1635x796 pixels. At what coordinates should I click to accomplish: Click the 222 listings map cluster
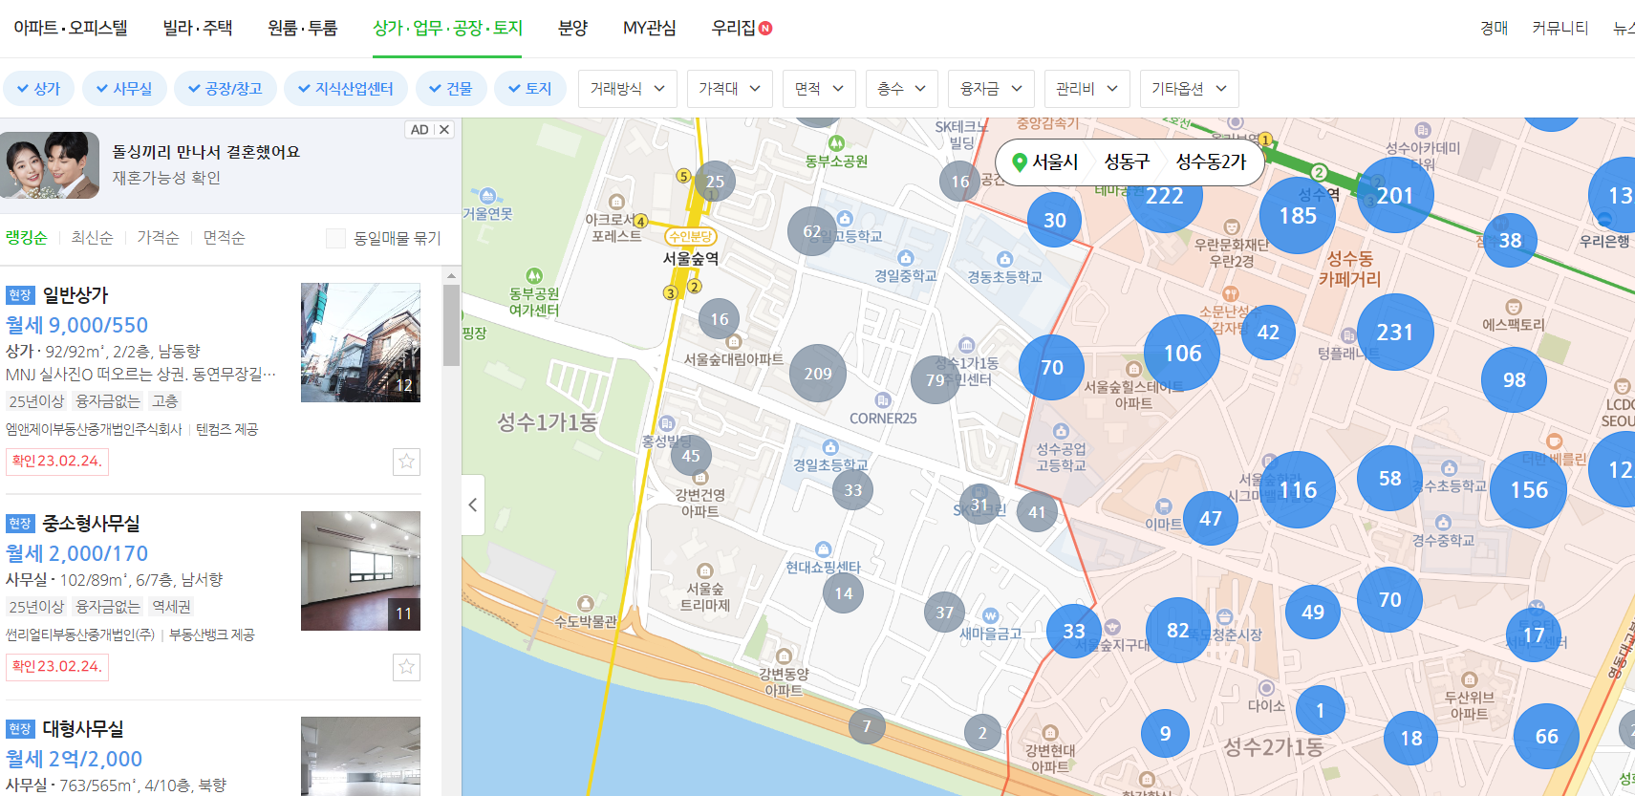tap(1165, 196)
